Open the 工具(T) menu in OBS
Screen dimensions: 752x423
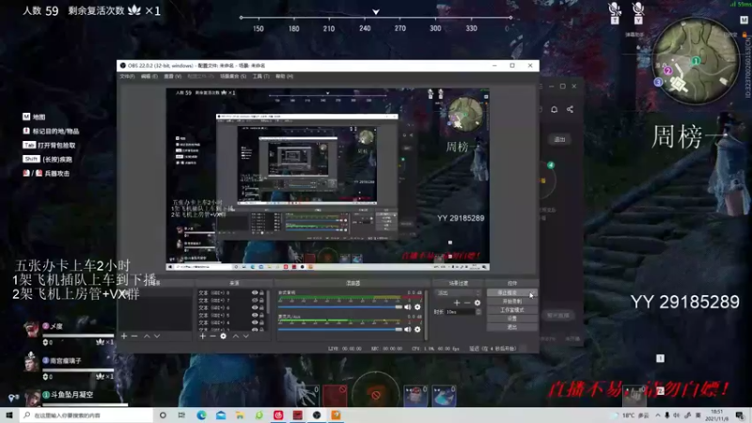click(x=261, y=76)
